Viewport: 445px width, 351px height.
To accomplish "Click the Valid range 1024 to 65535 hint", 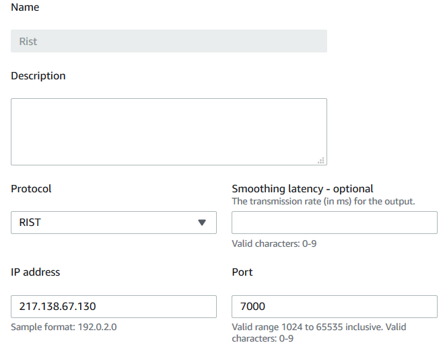I will tap(319, 333).
